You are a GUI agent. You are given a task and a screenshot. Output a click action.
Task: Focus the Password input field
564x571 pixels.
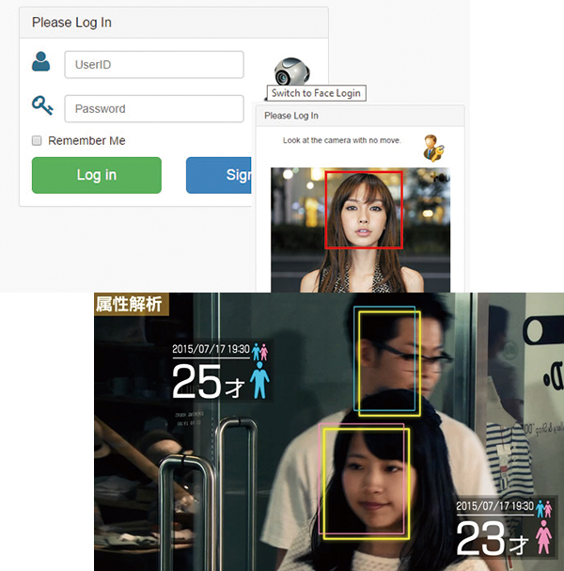(153, 108)
